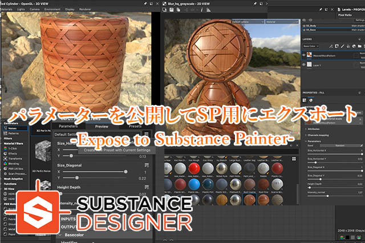Switch to the Presets tab
Screen dimensions: 365x243
click(x=135, y=126)
